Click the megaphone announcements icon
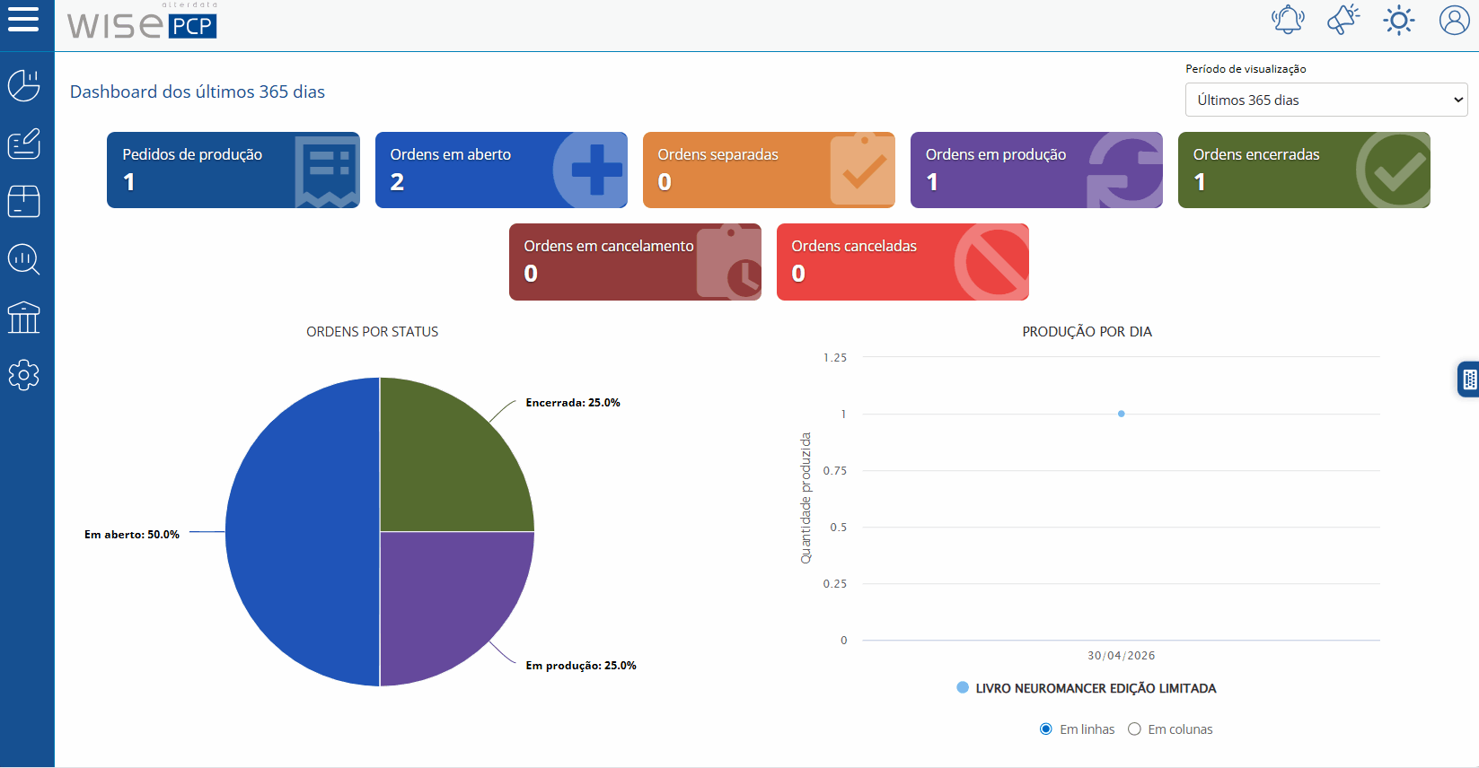The image size is (1479, 768). point(1343,20)
